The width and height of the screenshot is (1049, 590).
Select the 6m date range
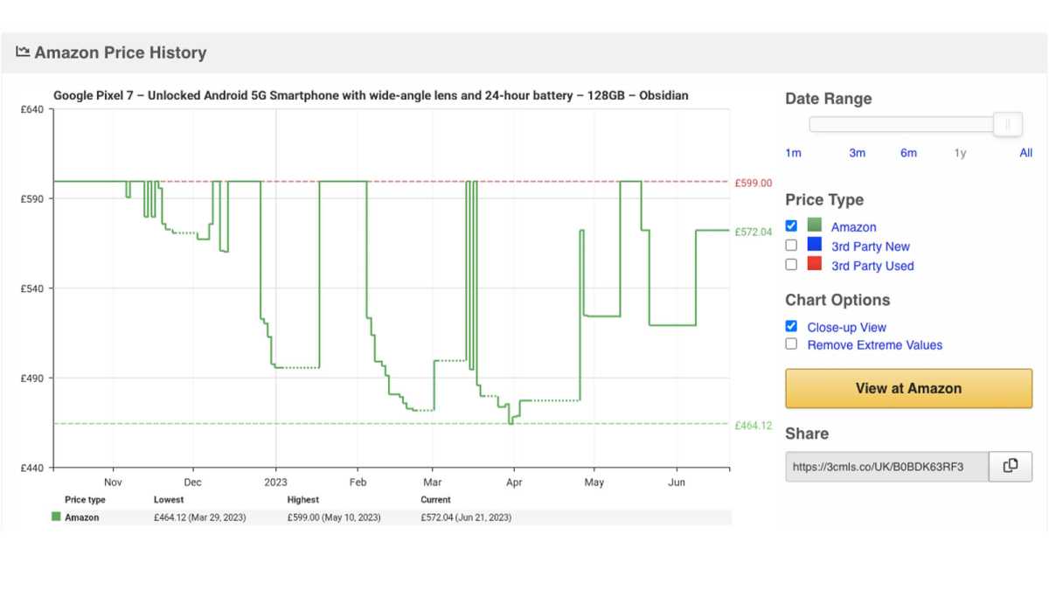(x=908, y=153)
